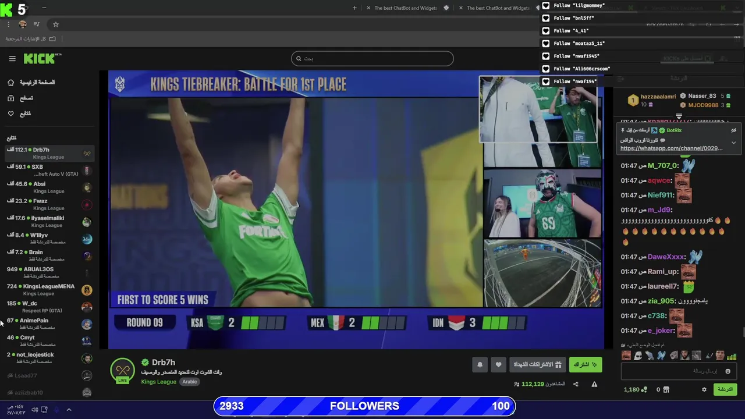Open ABUAL3OS channel in sidebar
The image size is (745, 419).
coord(49,272)
